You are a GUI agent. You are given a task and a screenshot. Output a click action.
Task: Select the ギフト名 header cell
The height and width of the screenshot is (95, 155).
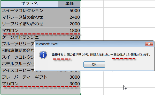[29, 4]
